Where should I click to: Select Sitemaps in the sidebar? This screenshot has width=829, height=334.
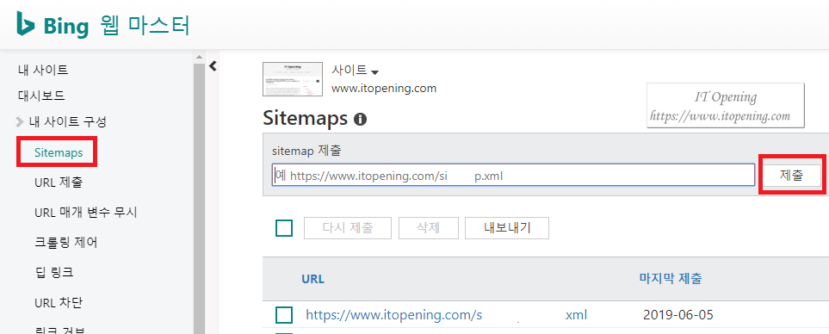59,152
